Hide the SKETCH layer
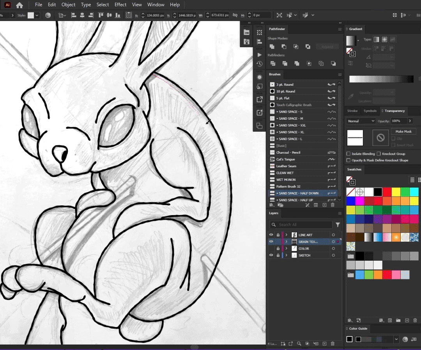This screenshot has height=350, width=421. 271,255
